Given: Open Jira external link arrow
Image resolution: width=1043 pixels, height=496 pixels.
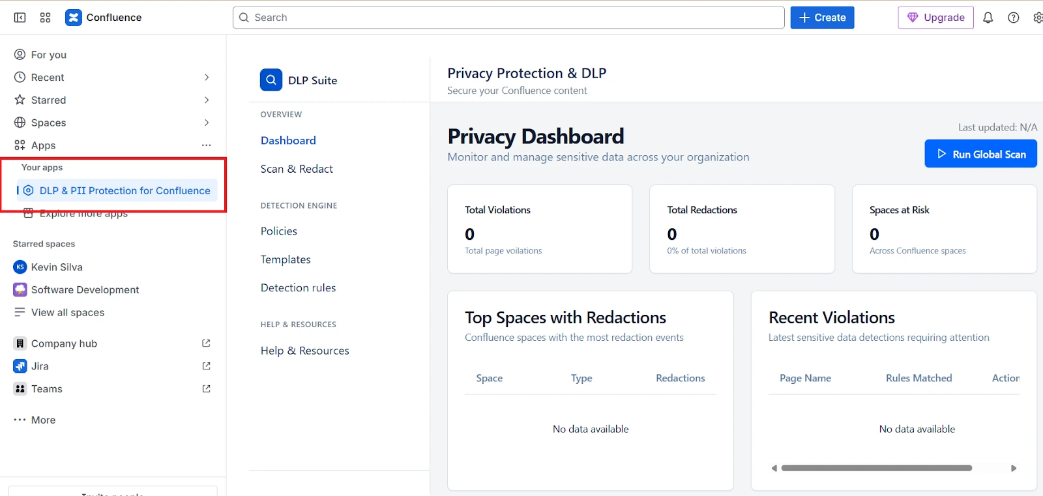Looking at the screenshot, I should coord(207,366).
